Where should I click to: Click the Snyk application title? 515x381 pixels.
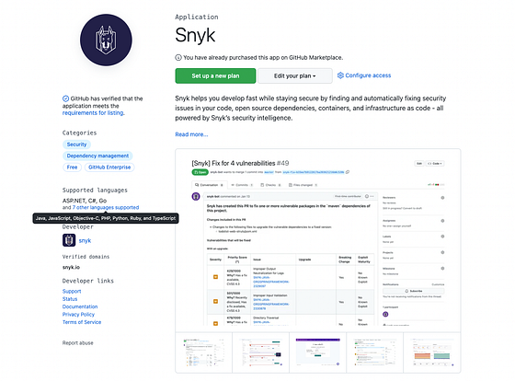pyautogui.click(x=195, y=35)
